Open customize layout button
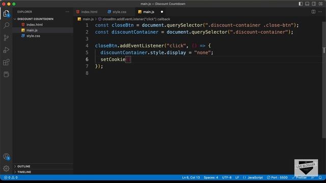This screenshot has height=183, width=326. tap(320, 4)
